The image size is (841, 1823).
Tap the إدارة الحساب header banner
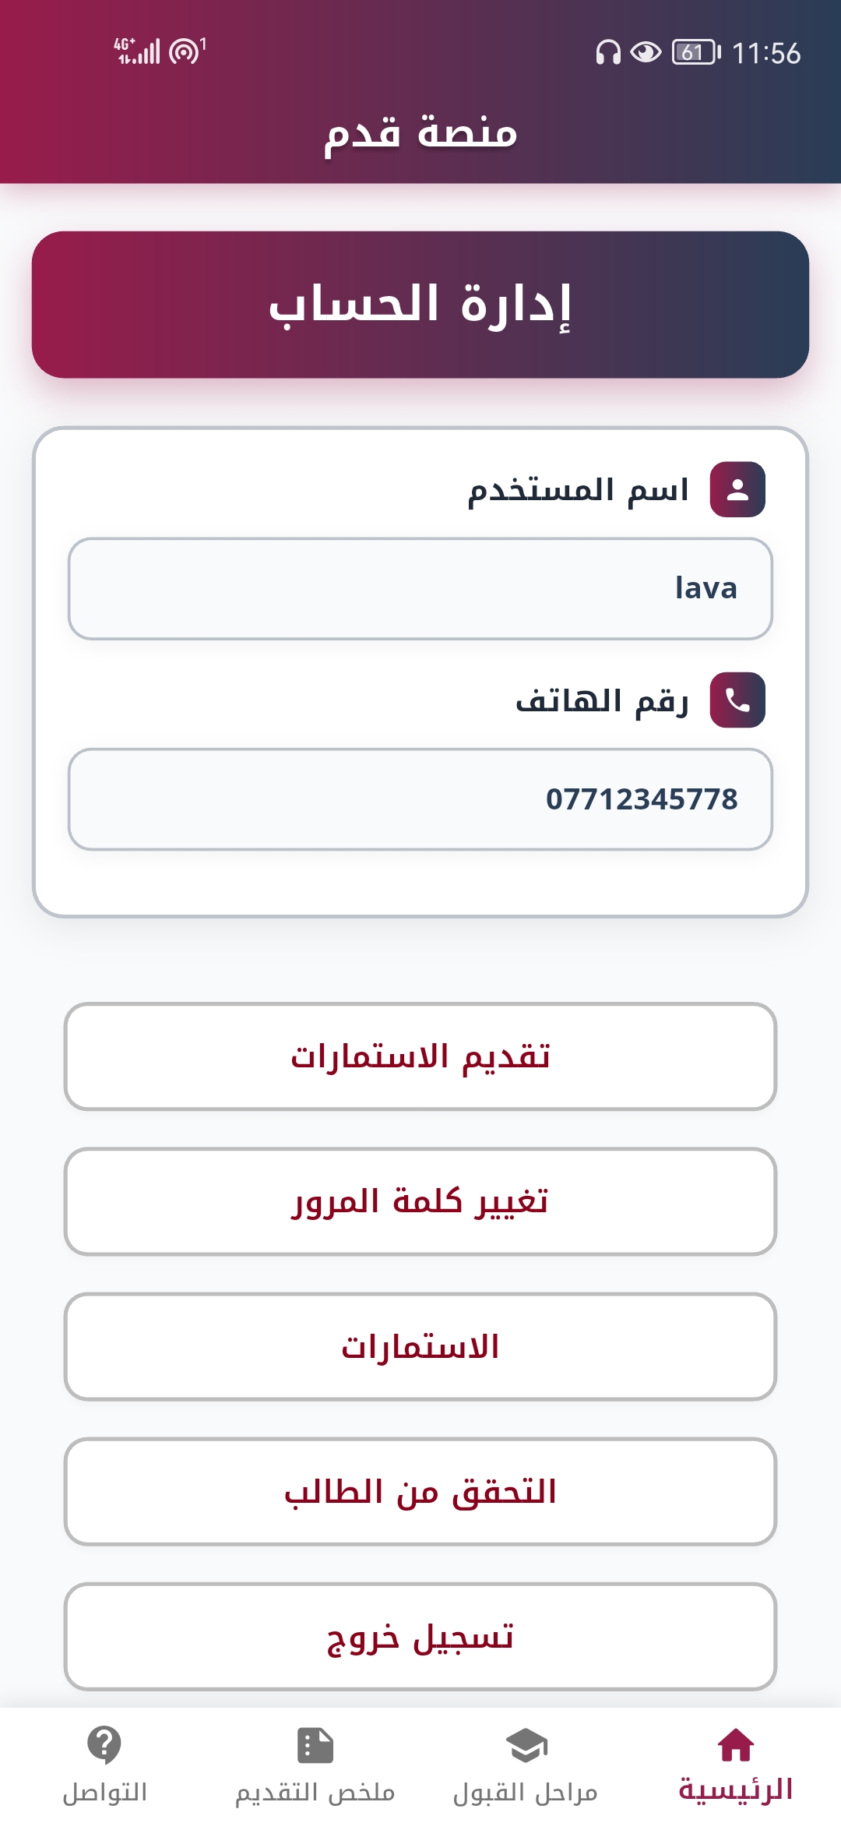[x=420, y=305]
